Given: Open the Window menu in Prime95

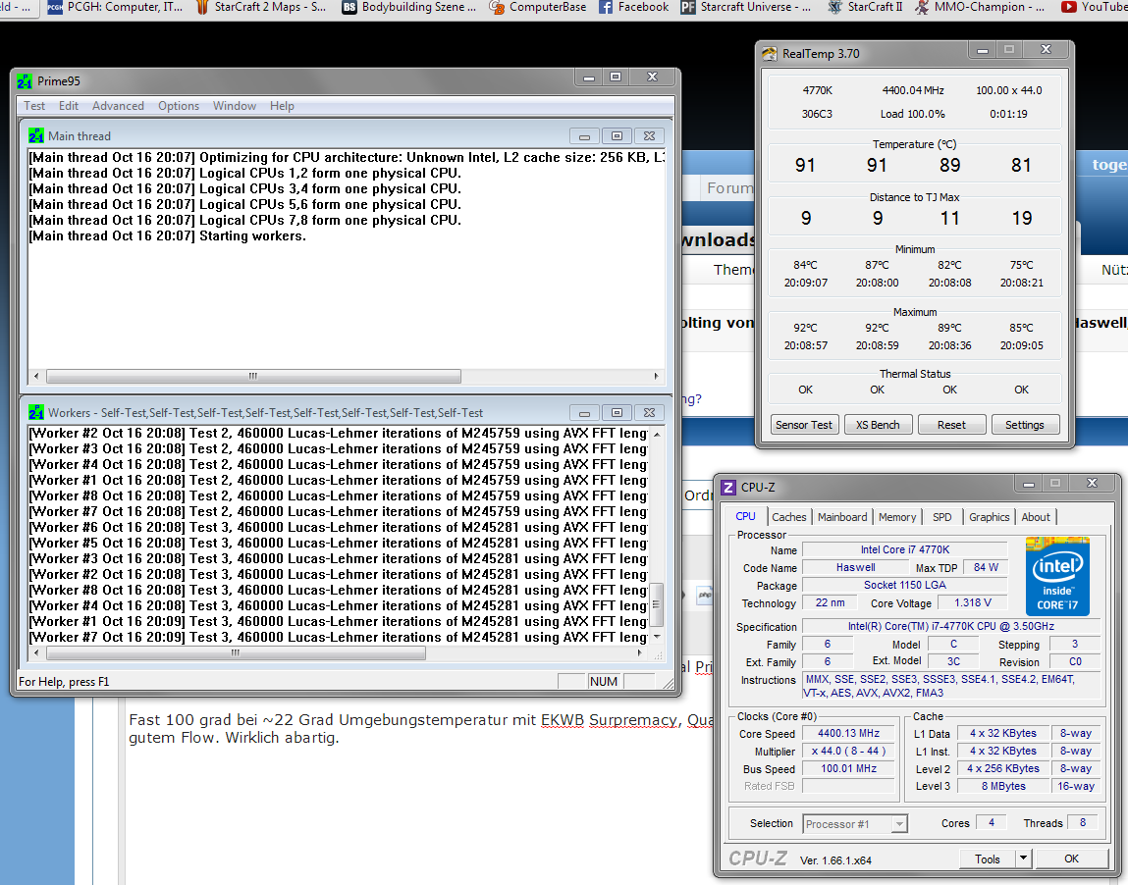Looking at the screenshot, I should (235, 106).
